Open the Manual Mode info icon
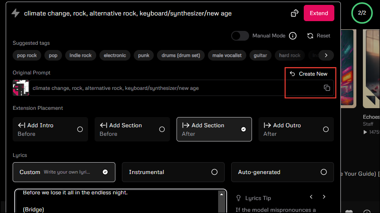This screenshot has height=213, width=380. click(x=293, y=36)
